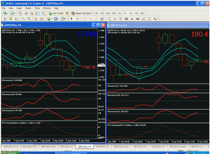Open the Data Window crosshair icon
This screenshot has height=154, width=211.
[x=26, y=13]
